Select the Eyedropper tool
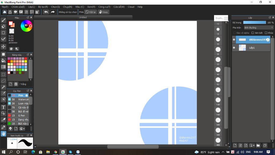 [3, 127]
